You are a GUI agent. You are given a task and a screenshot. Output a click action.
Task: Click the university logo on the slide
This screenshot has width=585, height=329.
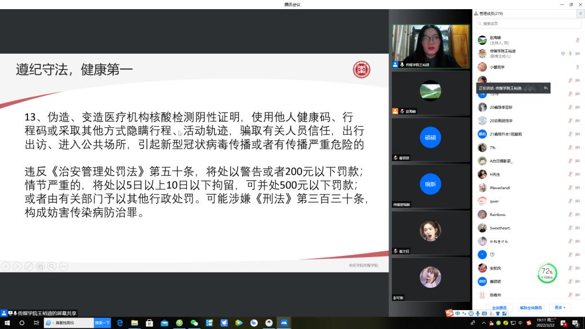[362, 69]
